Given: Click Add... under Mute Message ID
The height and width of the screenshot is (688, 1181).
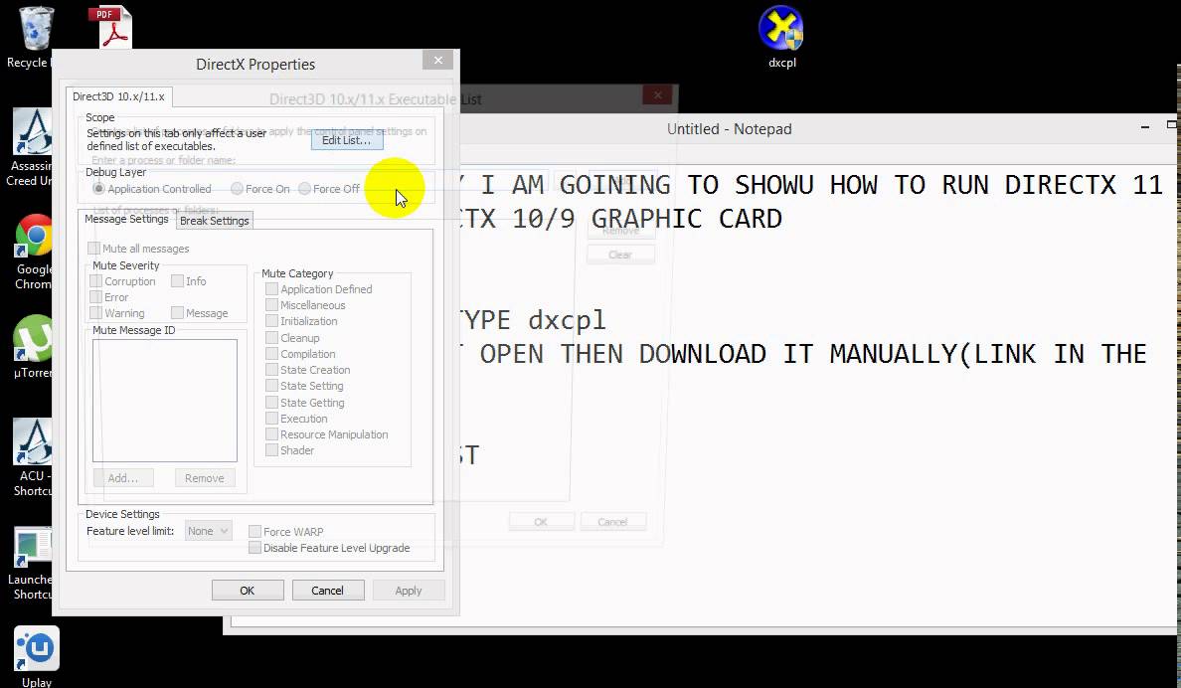Looking at the screenshot, I should (x=122, y=478).
